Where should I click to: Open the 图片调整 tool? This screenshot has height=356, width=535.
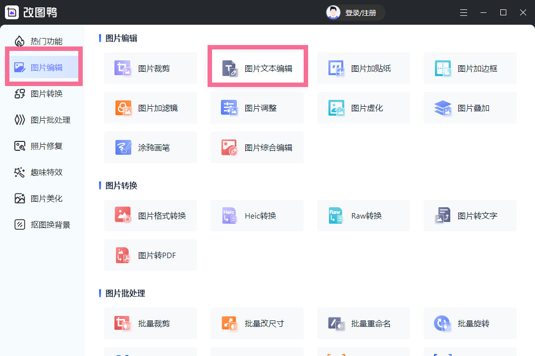click(257, 108)
